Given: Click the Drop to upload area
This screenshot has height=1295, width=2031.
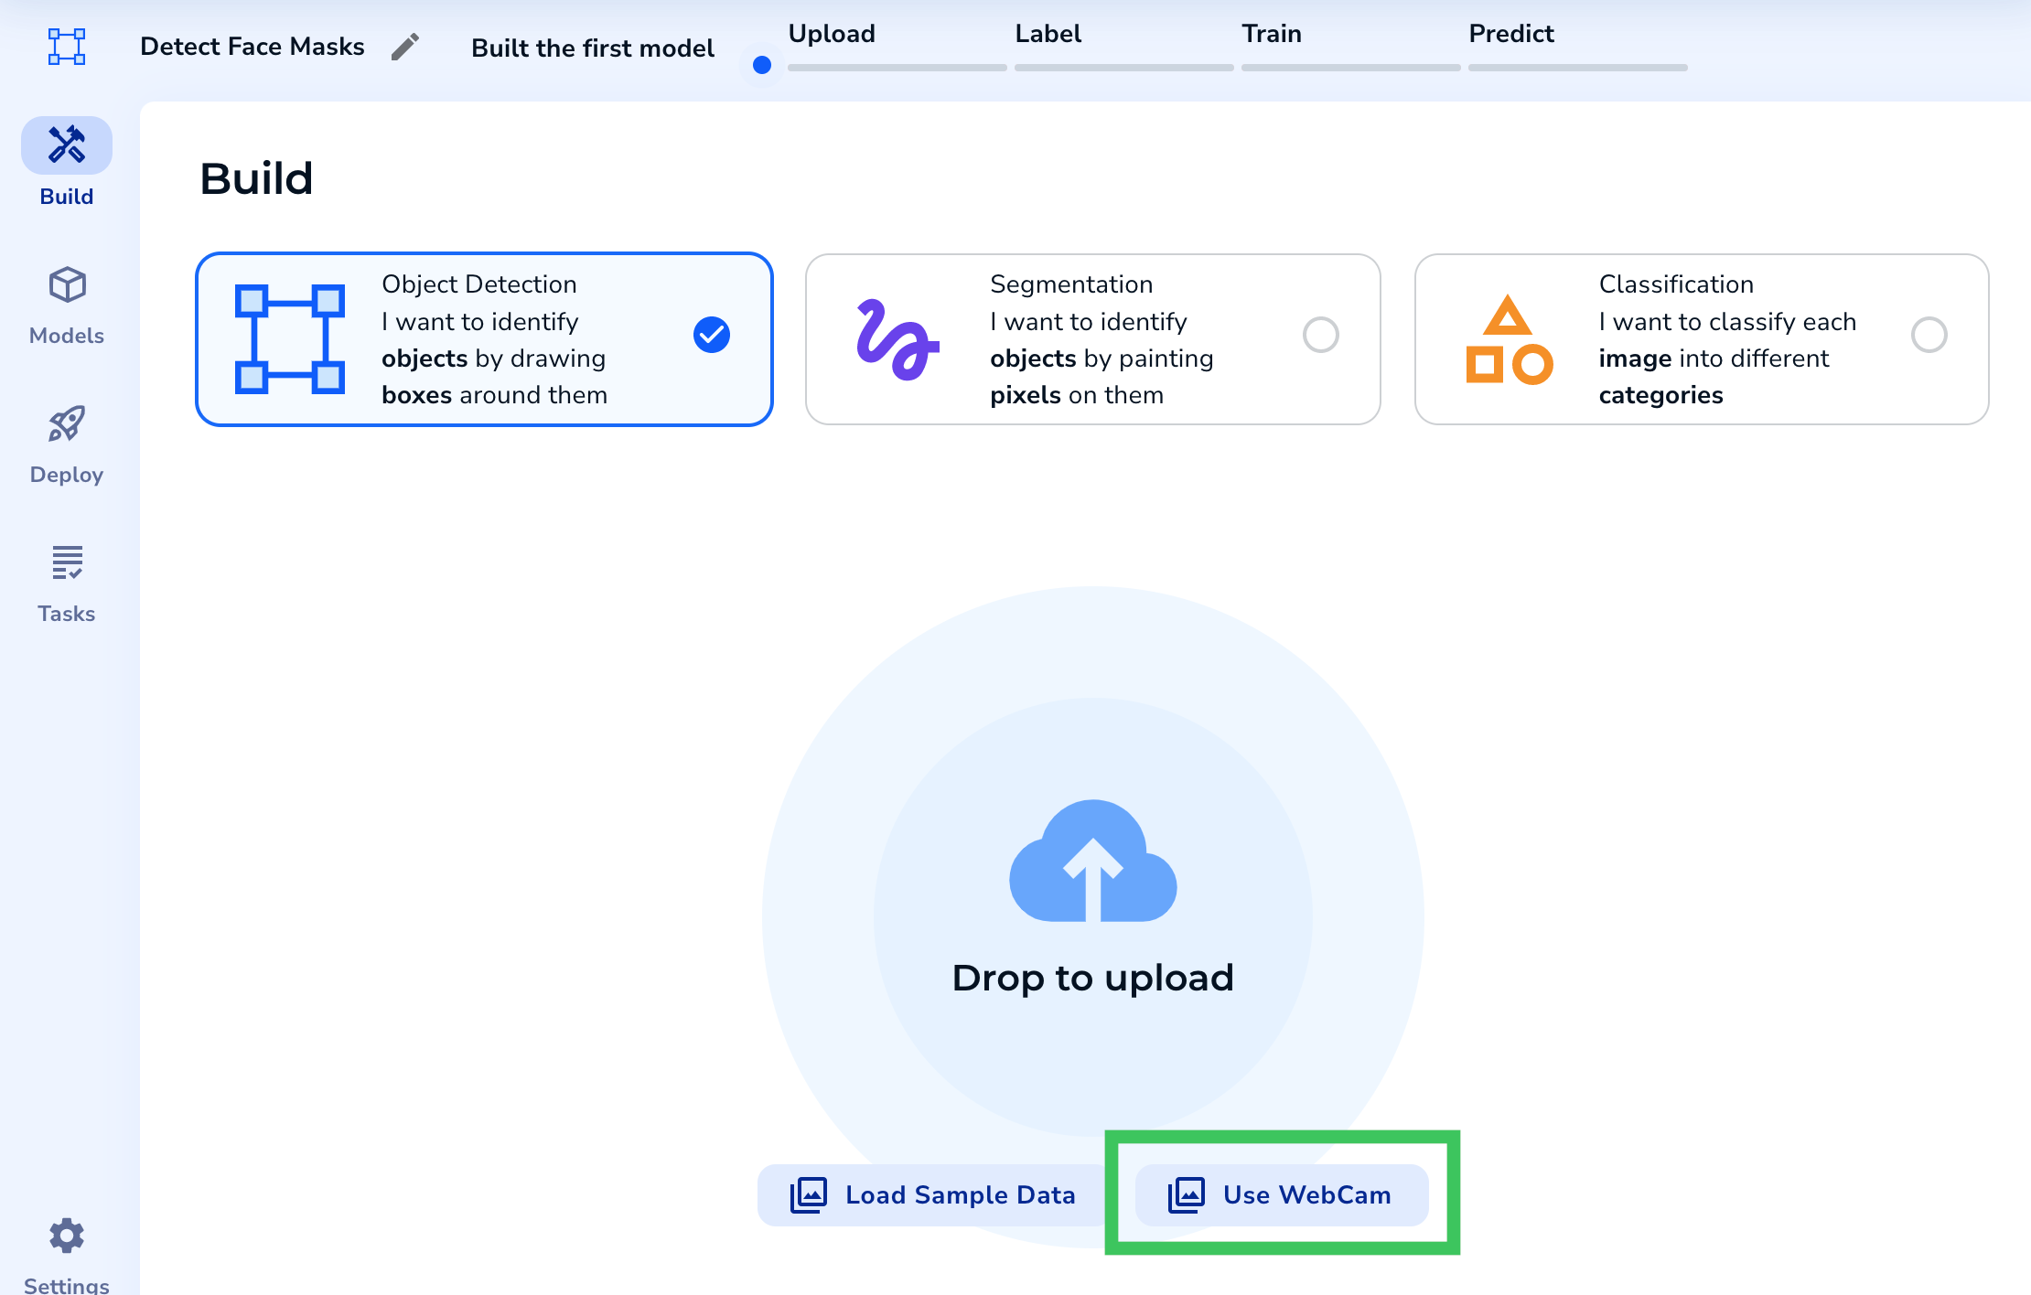Looking at the screenshot, I should coord(1092,978).
